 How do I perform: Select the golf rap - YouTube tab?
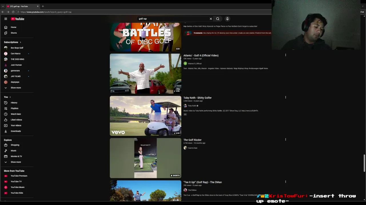click(x=23, y=6)
